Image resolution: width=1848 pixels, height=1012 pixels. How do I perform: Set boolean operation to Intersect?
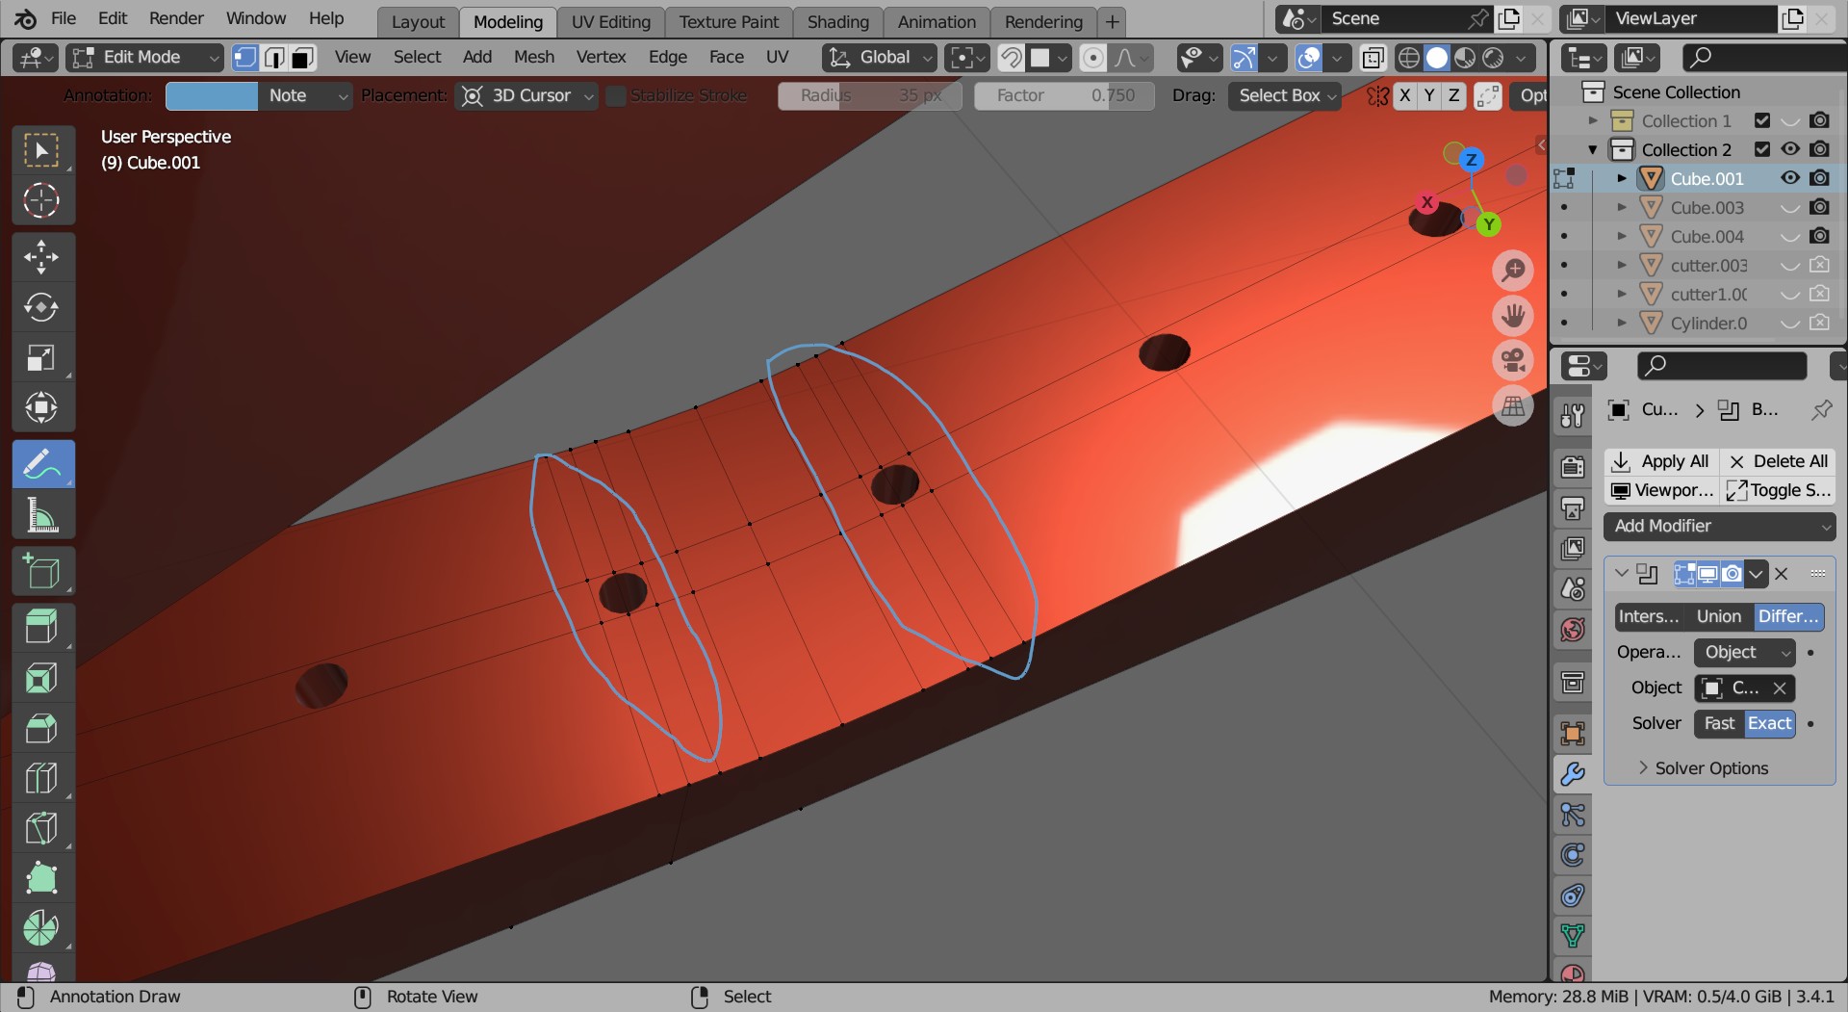tap(1650, 616)
